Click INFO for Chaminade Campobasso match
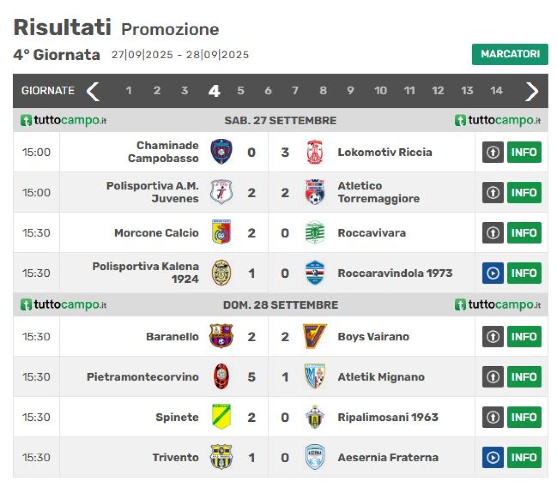This screenshot has height=487, width=557. point(524,152)
